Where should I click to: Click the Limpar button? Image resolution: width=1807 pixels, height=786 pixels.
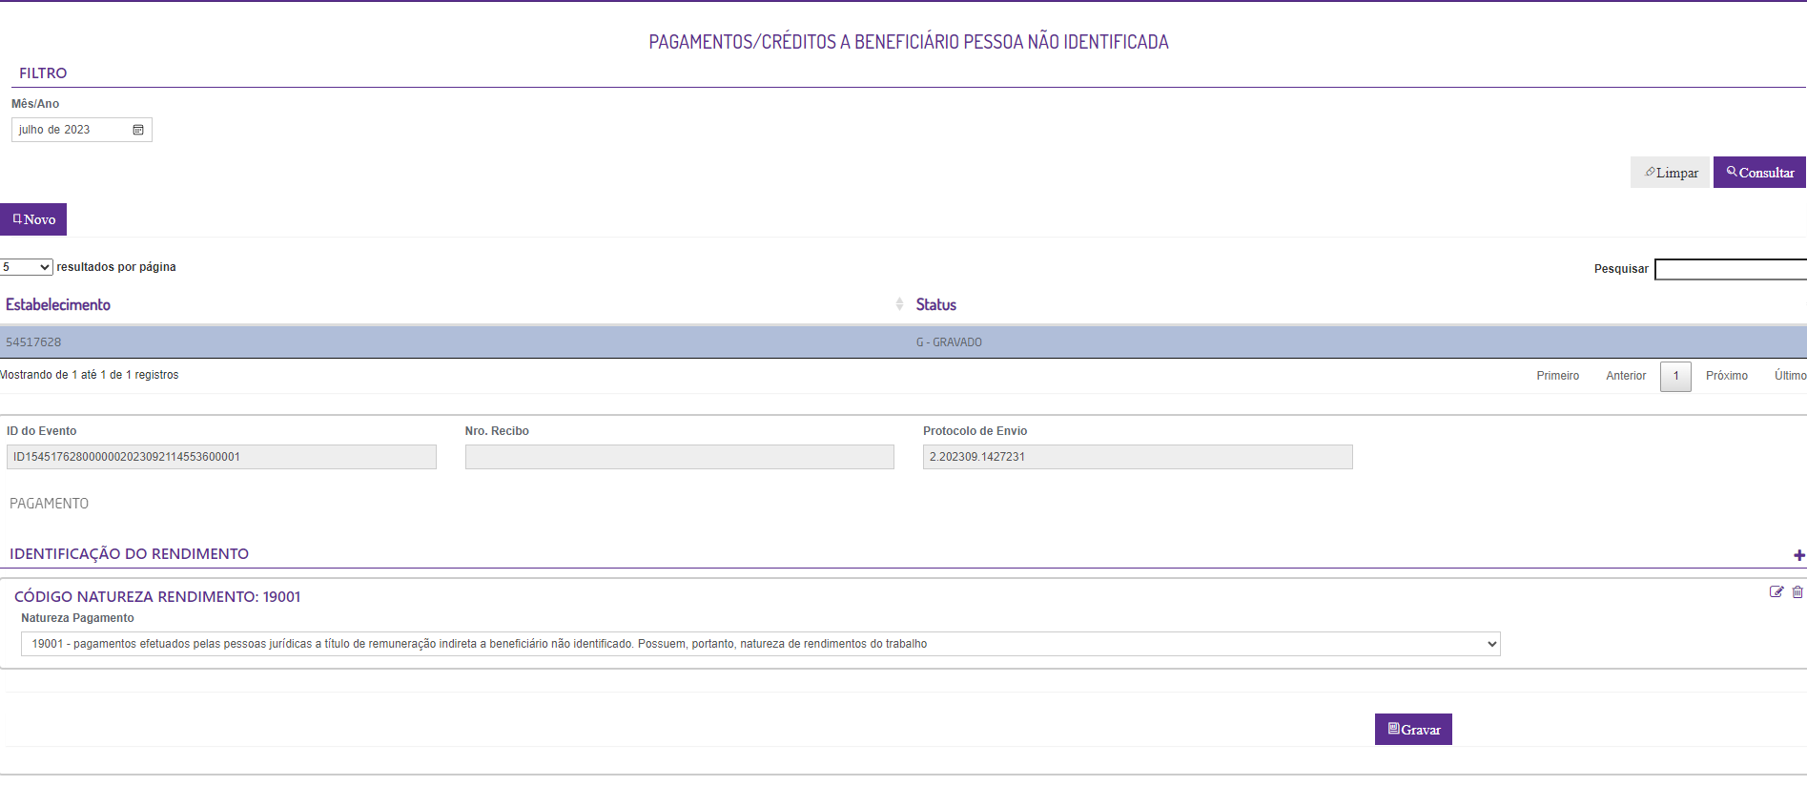tap(1671, 173)
